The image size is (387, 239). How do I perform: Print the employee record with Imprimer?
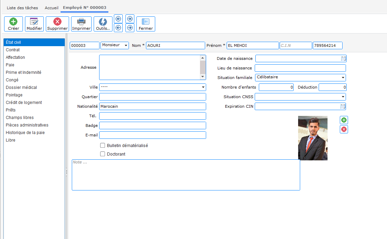81,24
